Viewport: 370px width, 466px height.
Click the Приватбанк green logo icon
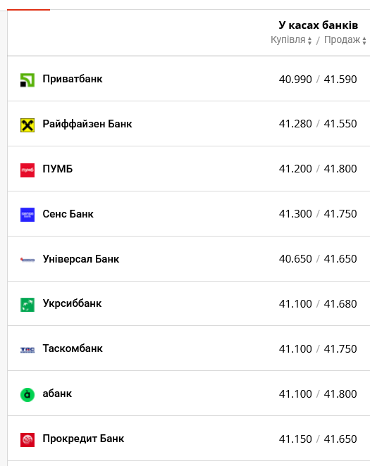(x=27, y=80)
